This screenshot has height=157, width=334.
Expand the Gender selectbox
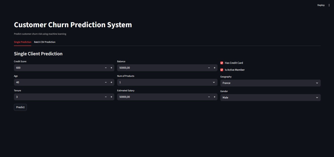(270, 97)
